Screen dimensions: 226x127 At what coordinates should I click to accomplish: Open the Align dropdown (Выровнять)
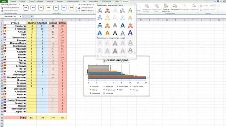174,8
